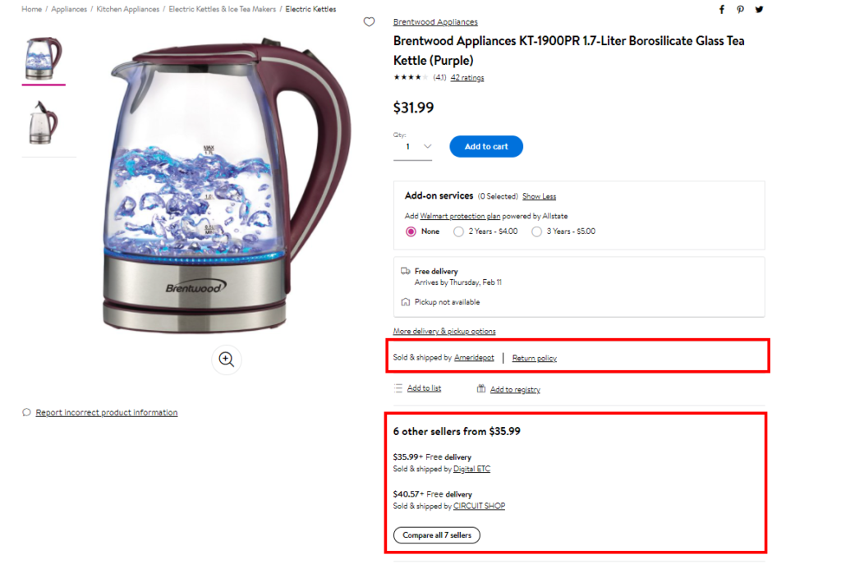The height and width of the screenshot is (564, 841).
Task: Collapse add-on services with Show Less
Action: click(x=539, y=197)
